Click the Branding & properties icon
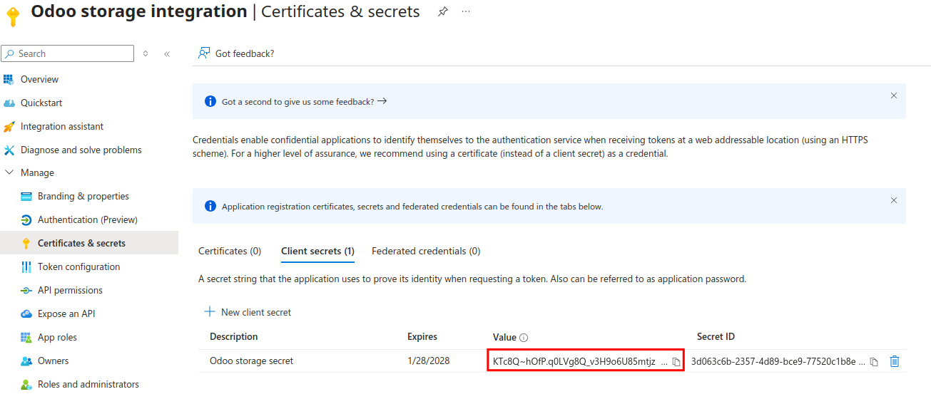931x399 pixels. pos(26,196)
